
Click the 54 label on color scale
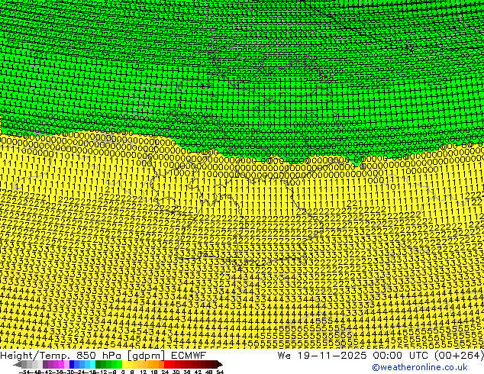(x=220, y=372)
